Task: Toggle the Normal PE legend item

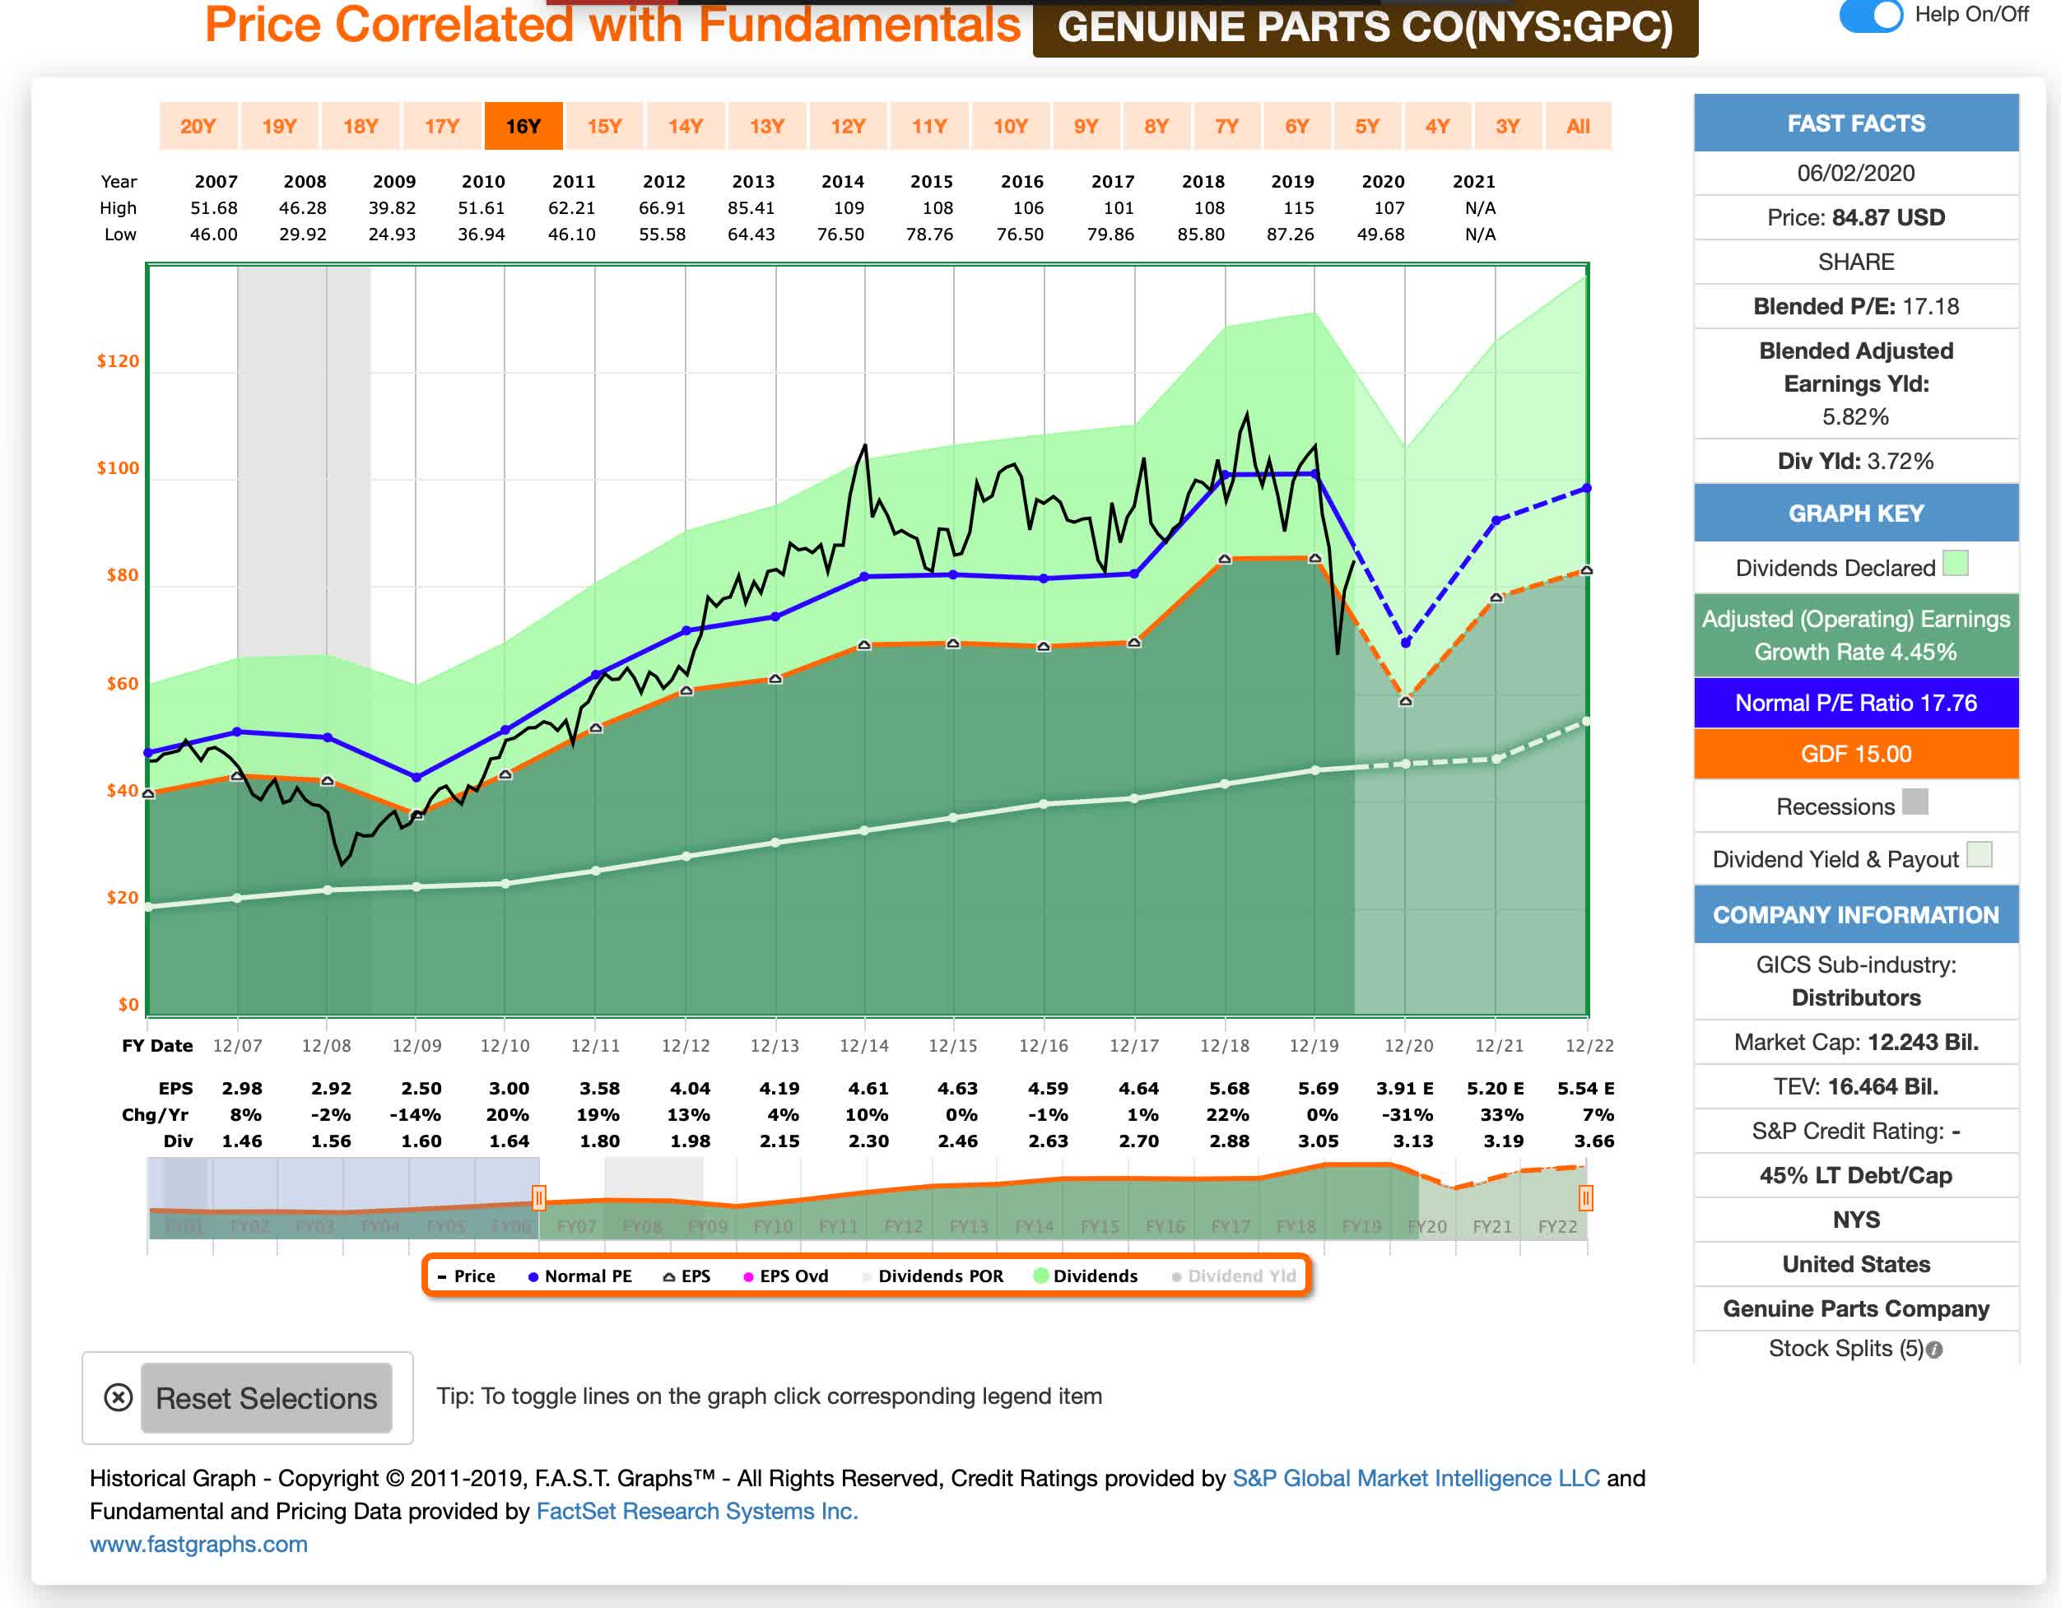Action: pyautogui.click(x=579, y=1276)
